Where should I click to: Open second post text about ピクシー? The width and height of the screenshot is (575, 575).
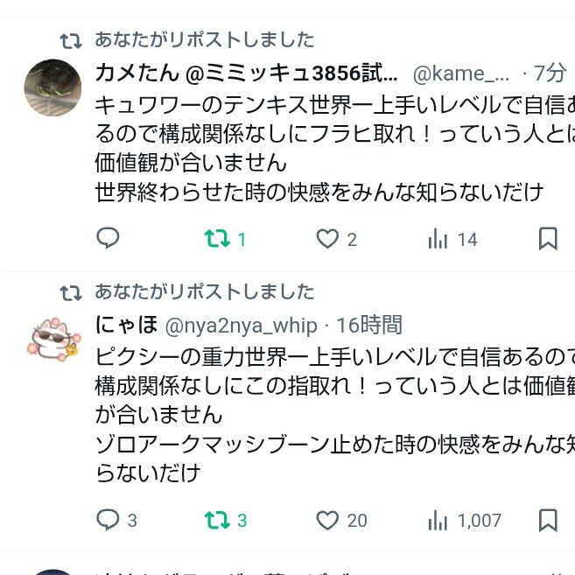coord(335,415)
